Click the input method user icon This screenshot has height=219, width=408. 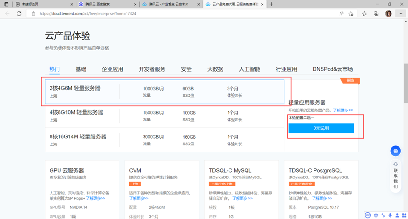397,215
